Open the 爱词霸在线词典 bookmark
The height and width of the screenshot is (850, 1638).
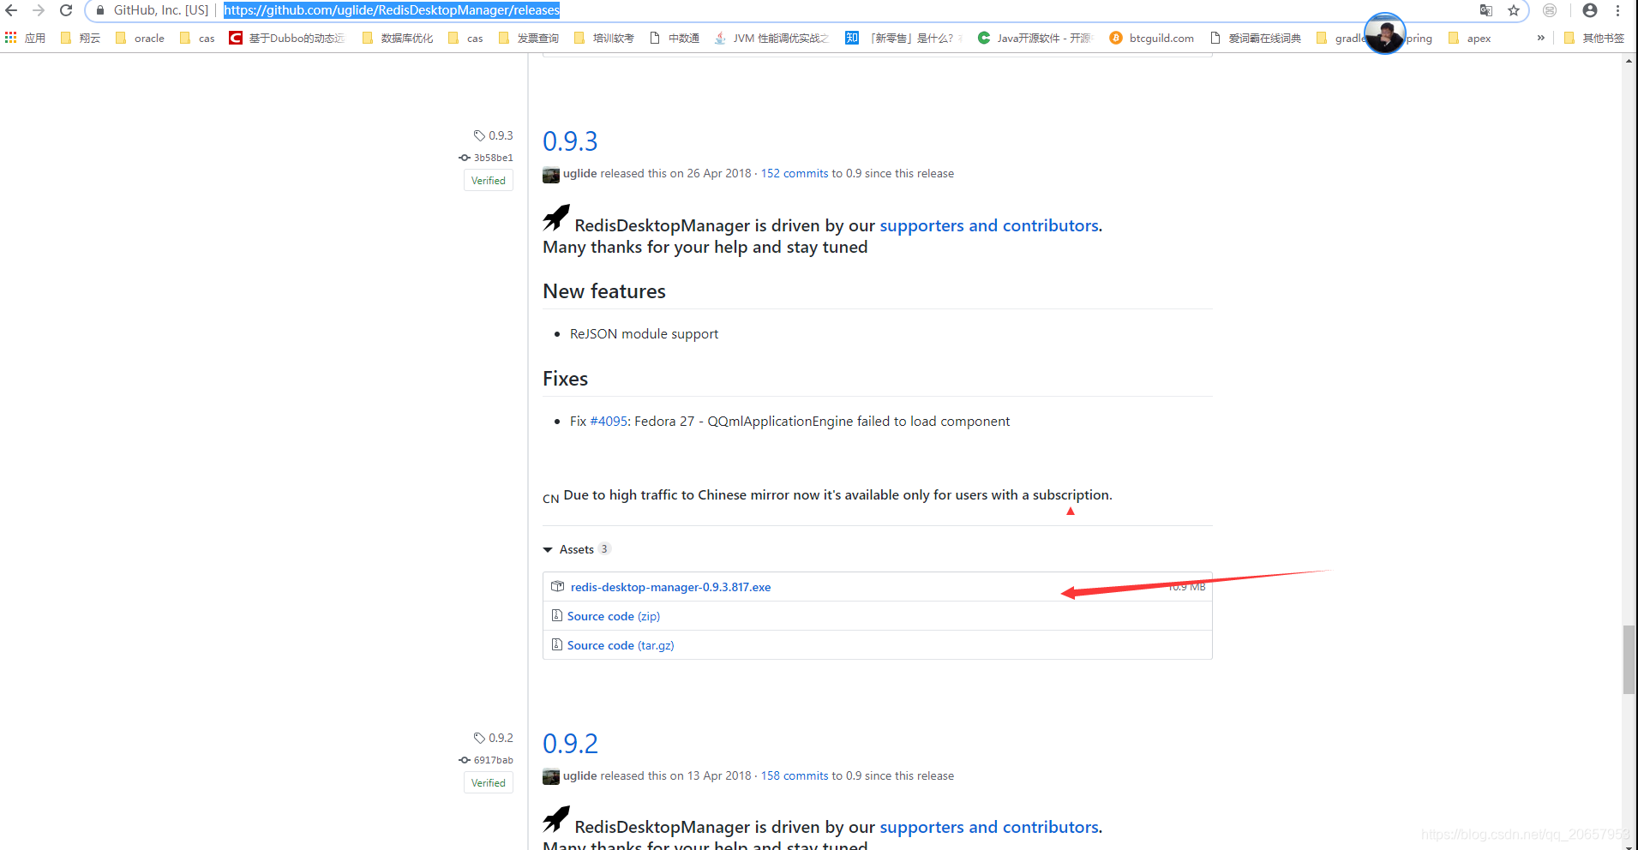pyautogui.click(x=1256, y=38)
